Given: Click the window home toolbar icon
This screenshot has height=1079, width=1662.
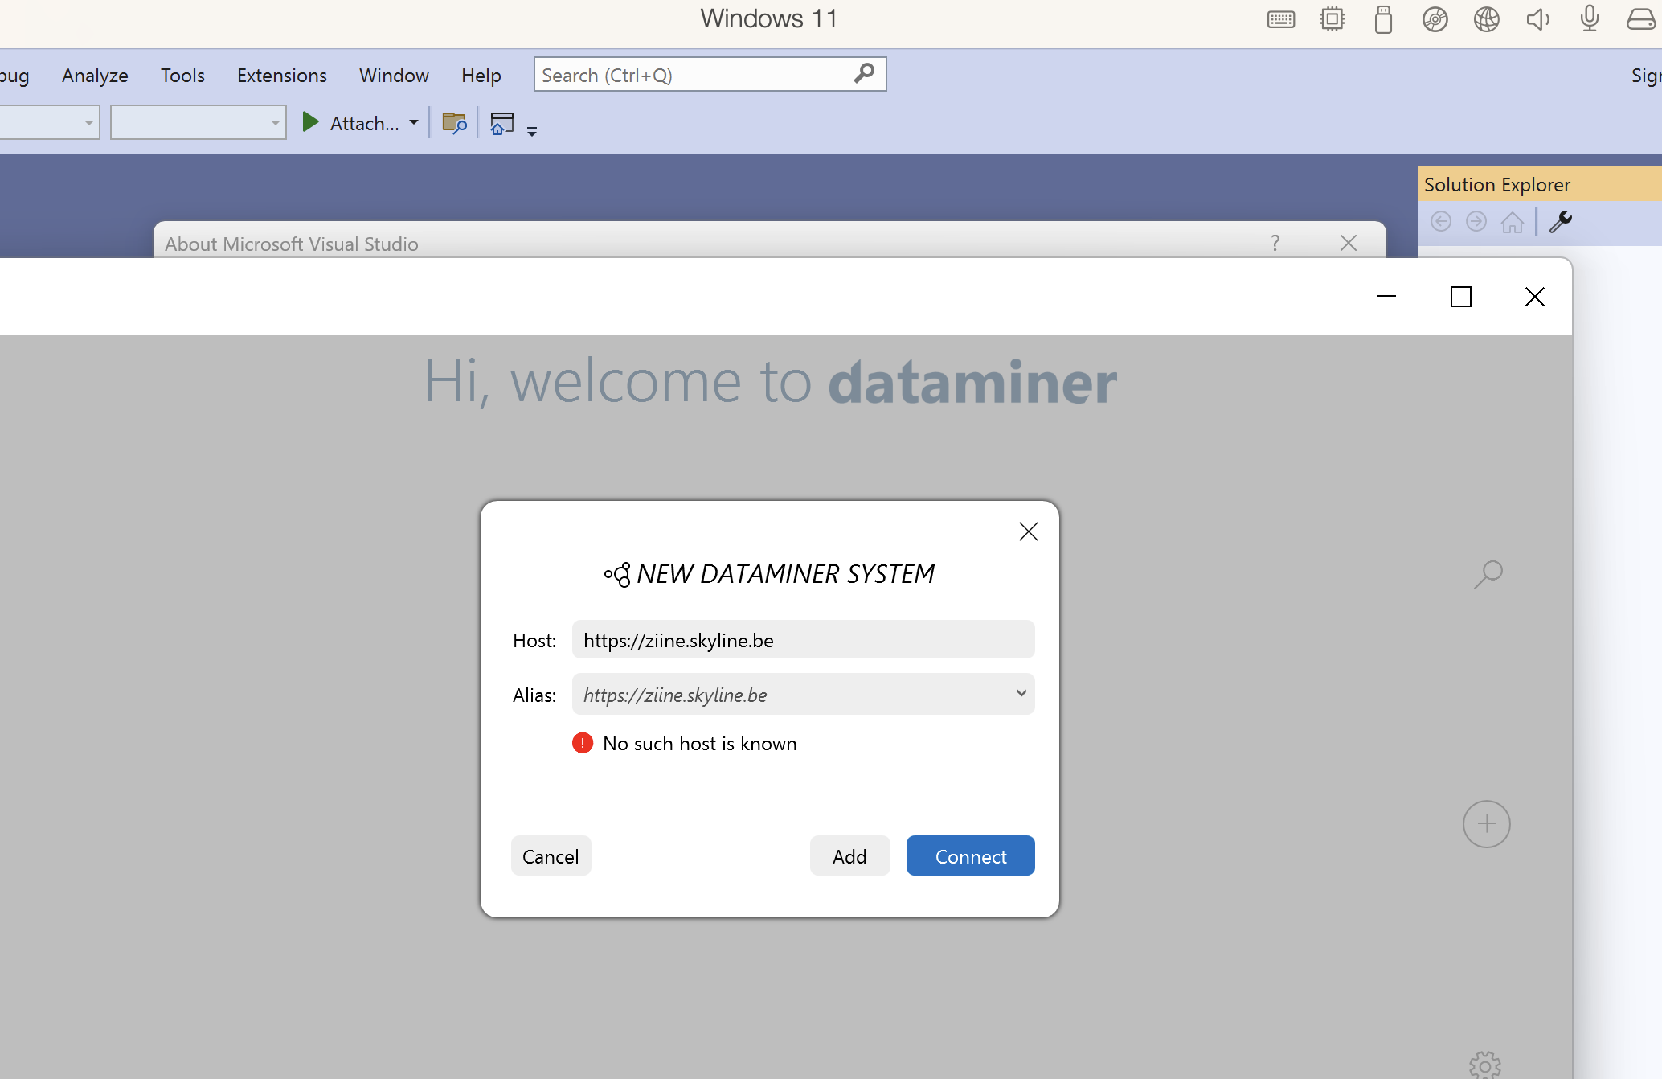Looking at the screenshot, I should point(502,123).
